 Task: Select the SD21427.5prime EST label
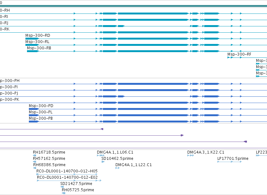coord(76,184)
